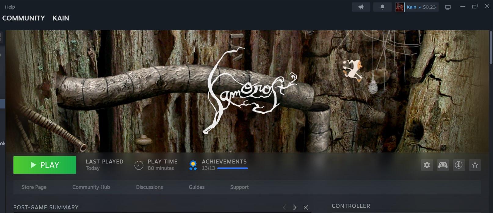Click the CONTROLLER section heading
This screenshot has width=493, height=213.
[351, 206]
